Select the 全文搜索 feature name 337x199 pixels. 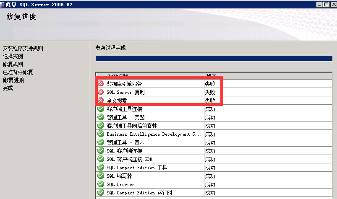117,101
